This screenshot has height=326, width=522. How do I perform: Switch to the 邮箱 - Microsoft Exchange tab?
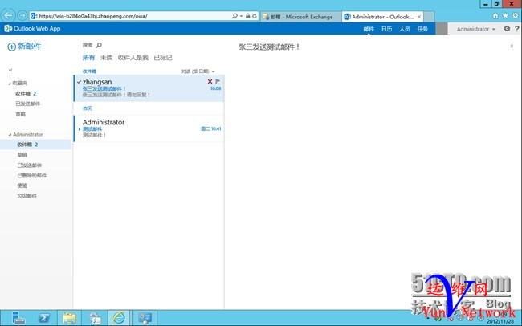click(300, 17)
